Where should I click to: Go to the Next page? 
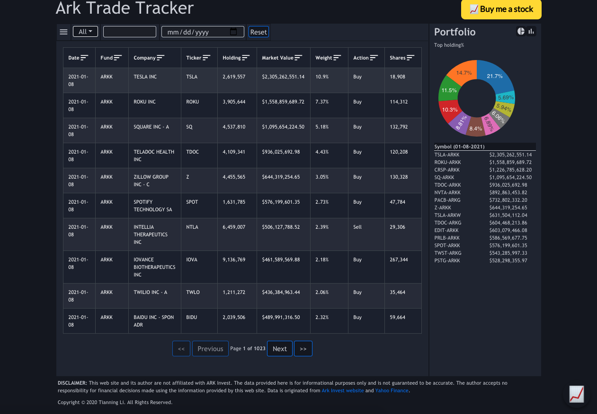(x=280, y=349)
